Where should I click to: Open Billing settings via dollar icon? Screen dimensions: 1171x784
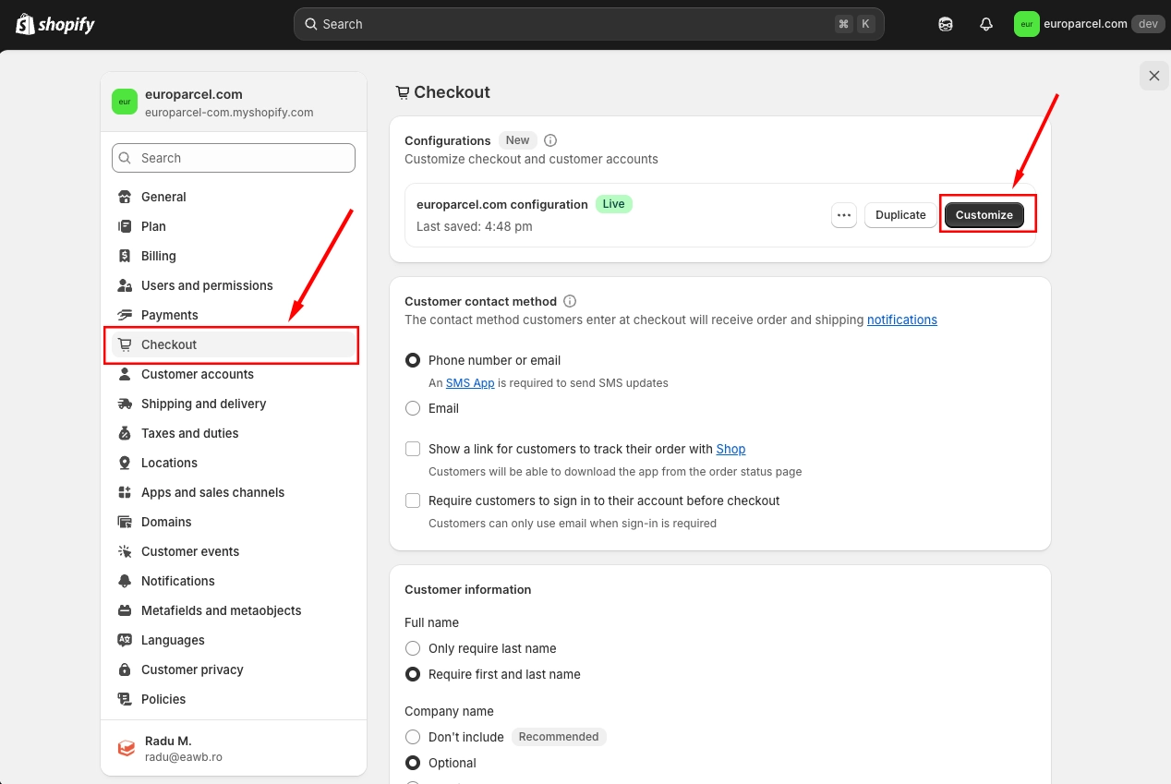pos(125,256)
